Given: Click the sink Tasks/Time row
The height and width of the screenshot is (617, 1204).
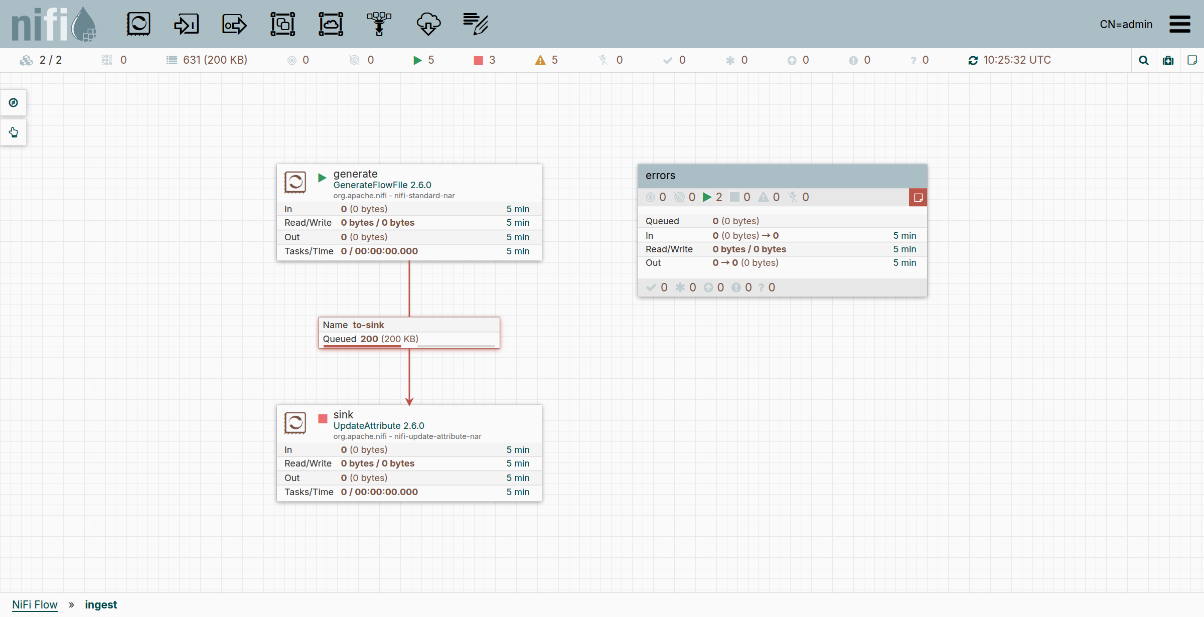Looking at the screenshot, I should point(409,492).
